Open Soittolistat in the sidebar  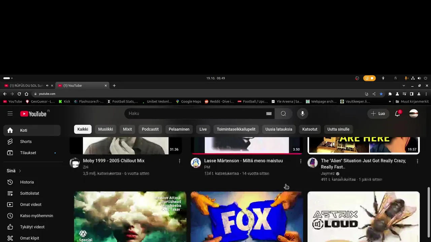(32, 193)
